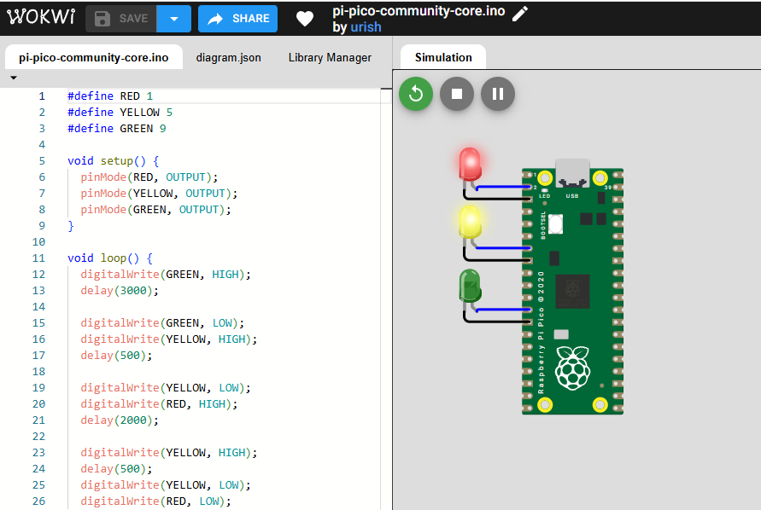Image resolution: width=761 pixels, height=510 pixels.
Task: Click the BOOTSEL button on the Pico
Action: (x=556, y=224)
